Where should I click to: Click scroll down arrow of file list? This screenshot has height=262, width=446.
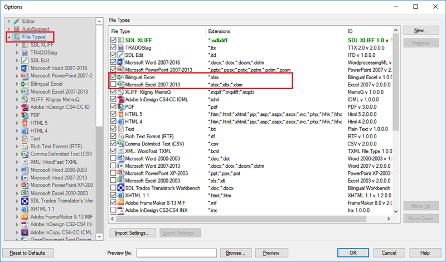tap(396, 212)
